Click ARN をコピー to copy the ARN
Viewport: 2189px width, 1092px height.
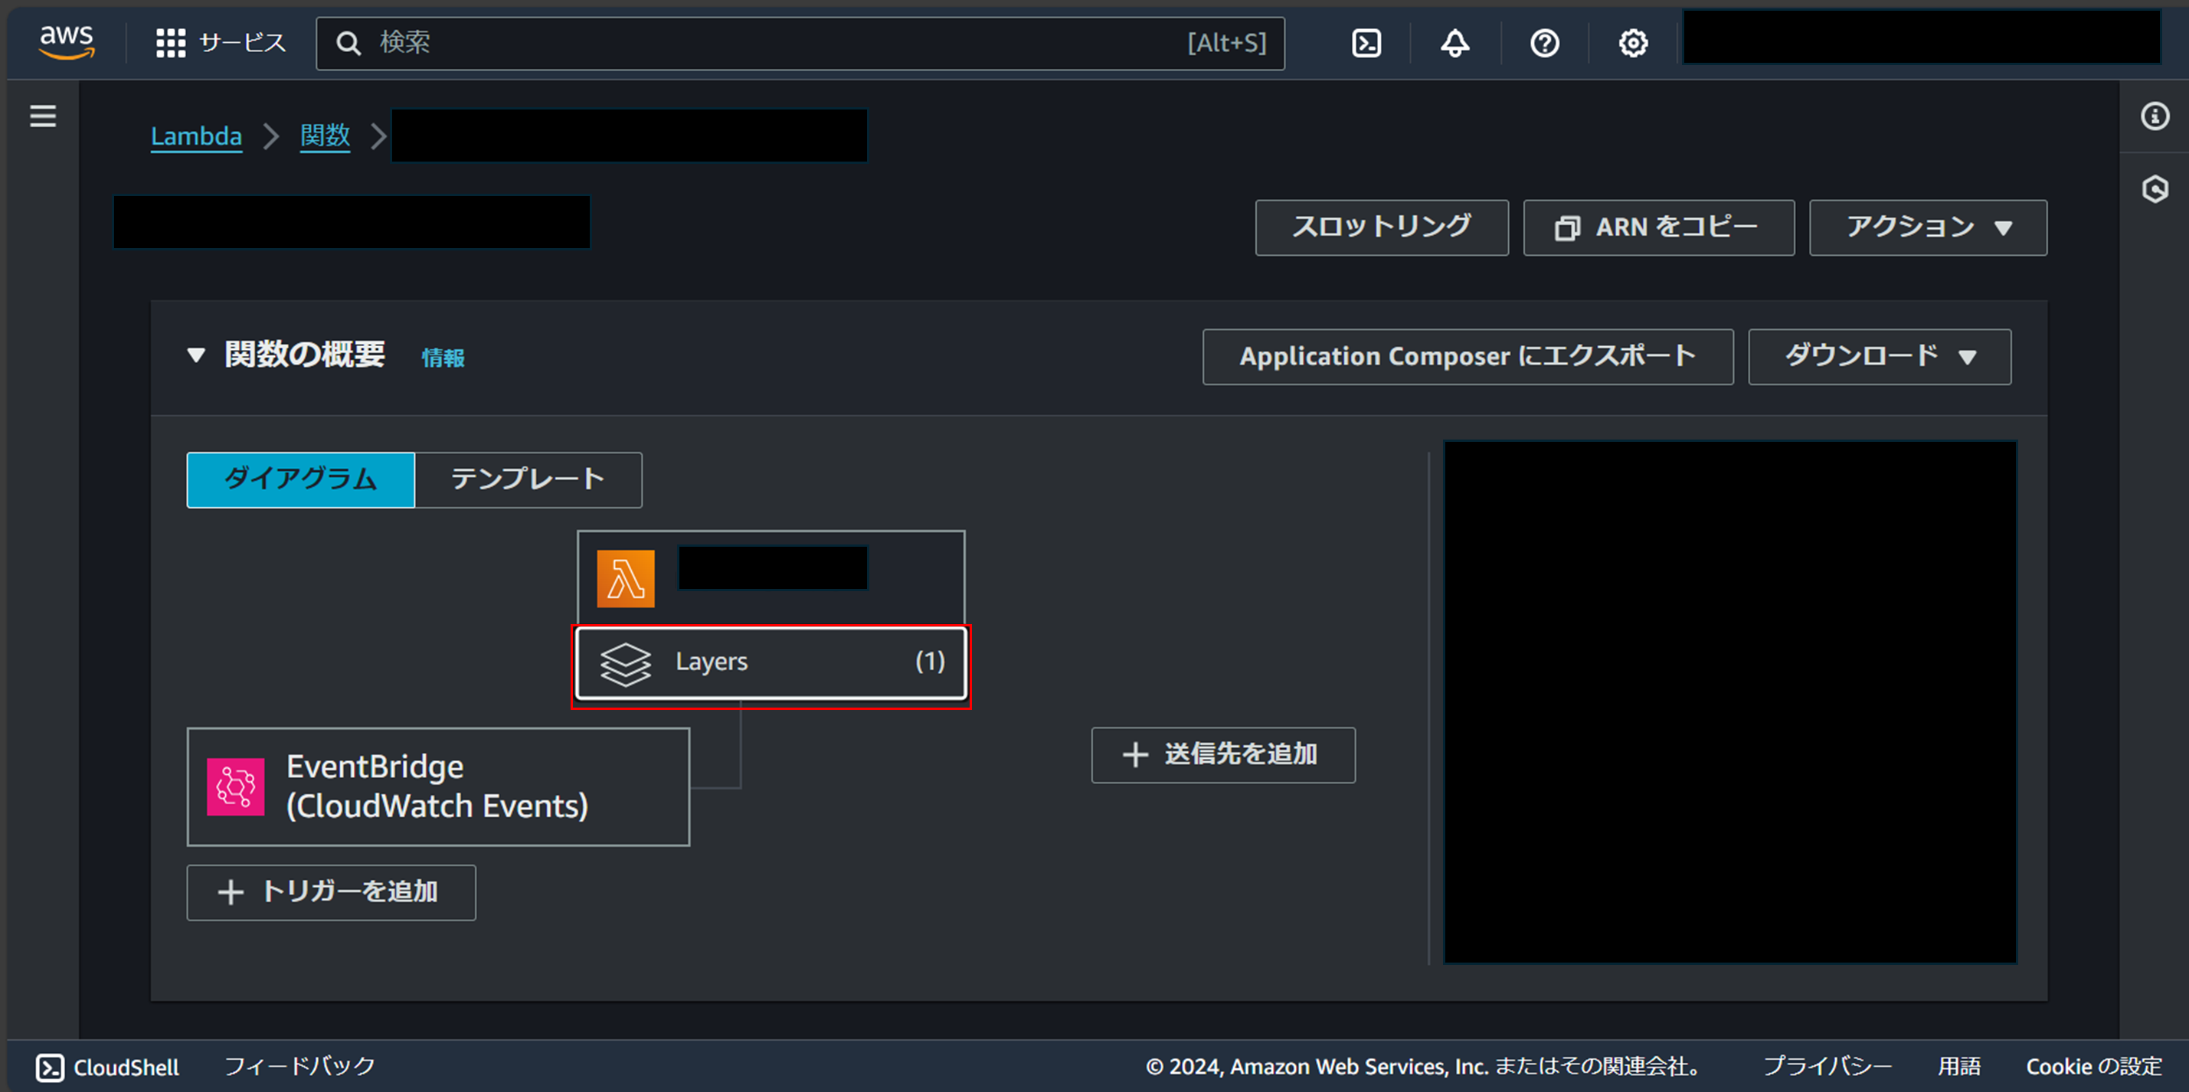1658,227
